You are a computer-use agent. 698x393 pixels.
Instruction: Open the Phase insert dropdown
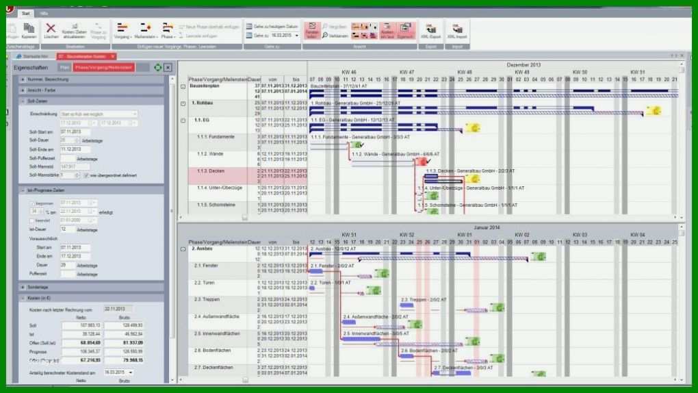tap(168, 31)
